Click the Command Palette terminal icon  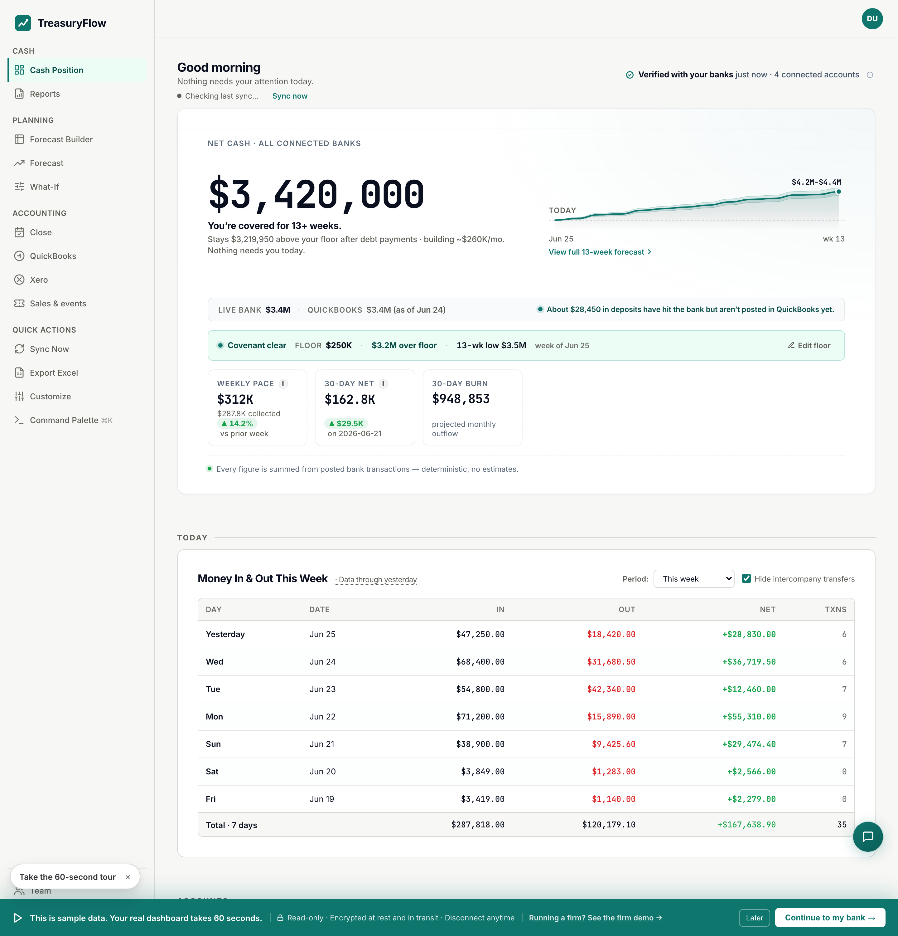[x=19, y=420]
